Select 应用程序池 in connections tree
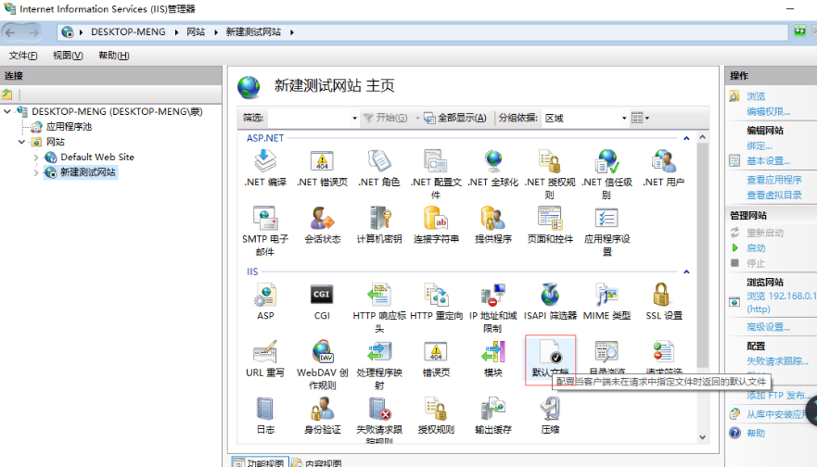Viewport: 817px width, 467px height. coord(69,127)
